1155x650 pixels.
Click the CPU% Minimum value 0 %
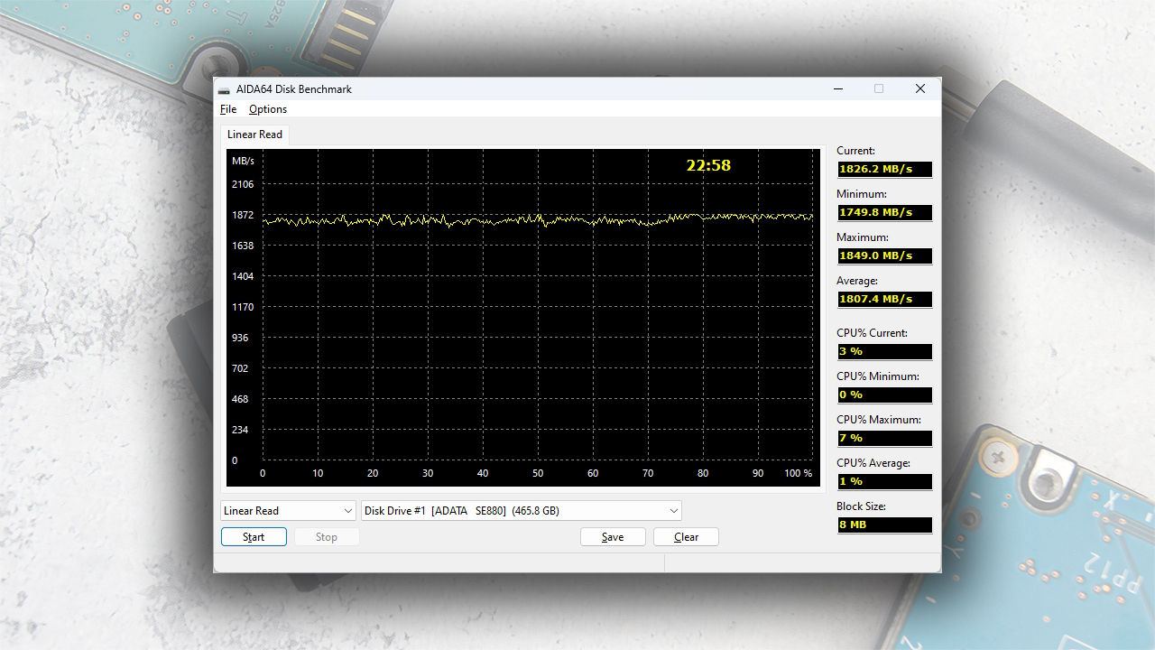point(884,395)
